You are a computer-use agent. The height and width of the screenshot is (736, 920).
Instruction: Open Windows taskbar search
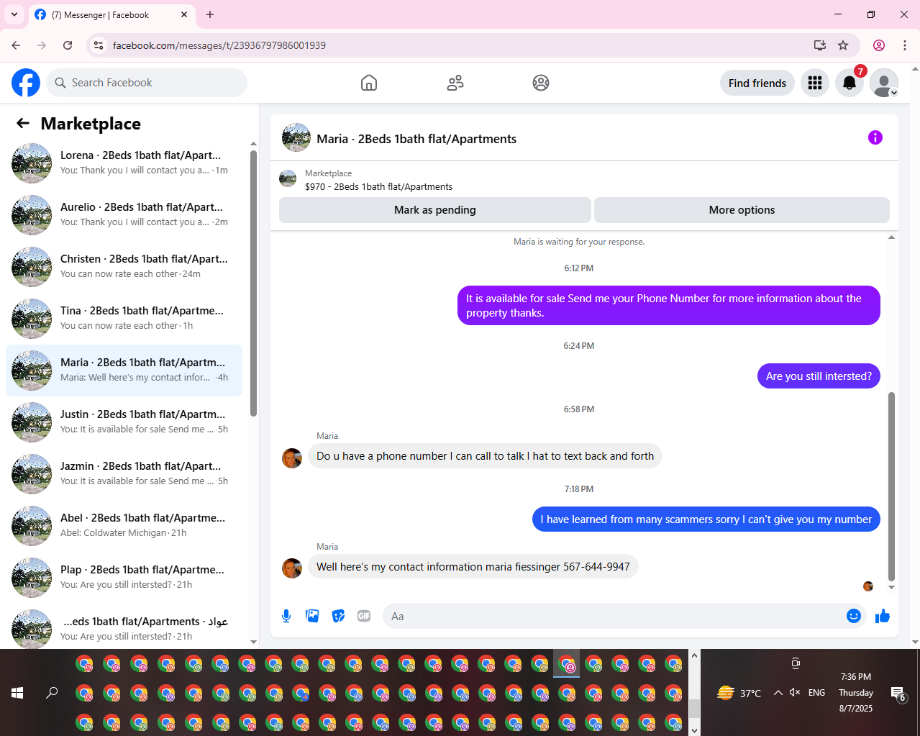[x=52, y=693]
